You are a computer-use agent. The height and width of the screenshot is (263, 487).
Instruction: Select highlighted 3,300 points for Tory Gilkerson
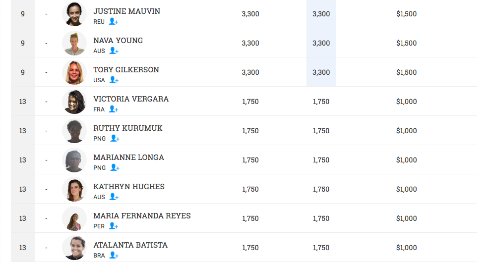pos(321,72)
